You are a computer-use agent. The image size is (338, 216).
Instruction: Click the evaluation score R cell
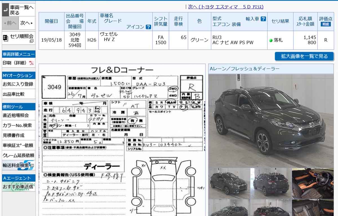pyautogui.click(x=326, y=40)
